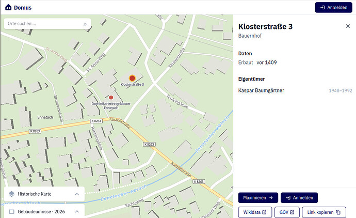Viewport: 356px width, 218px height.
Task: Click the outline icon beside Gebäudeumrisse
Action: [11, 212]
